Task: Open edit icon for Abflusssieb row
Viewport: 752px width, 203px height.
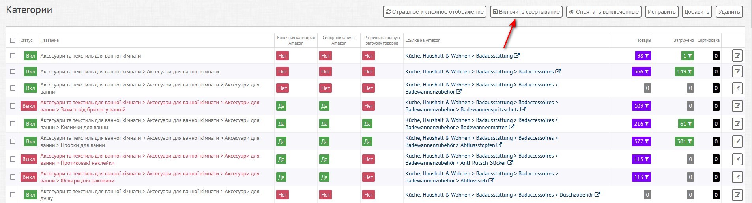Action: (x=737, y=177)
